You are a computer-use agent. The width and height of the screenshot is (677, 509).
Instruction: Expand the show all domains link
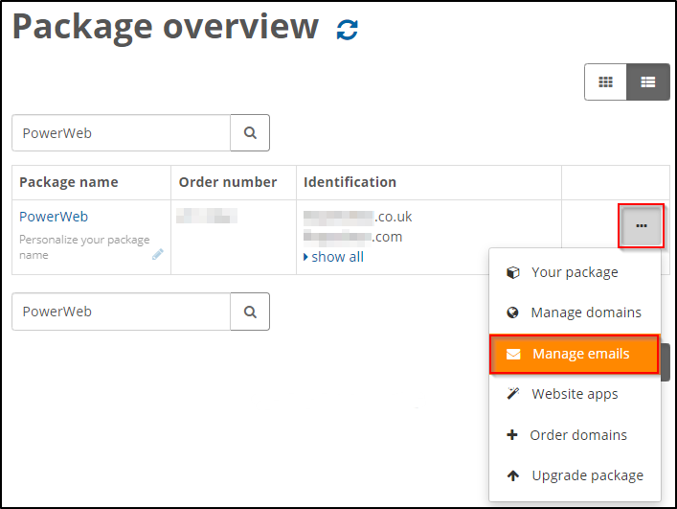click(x=334, y=257)
